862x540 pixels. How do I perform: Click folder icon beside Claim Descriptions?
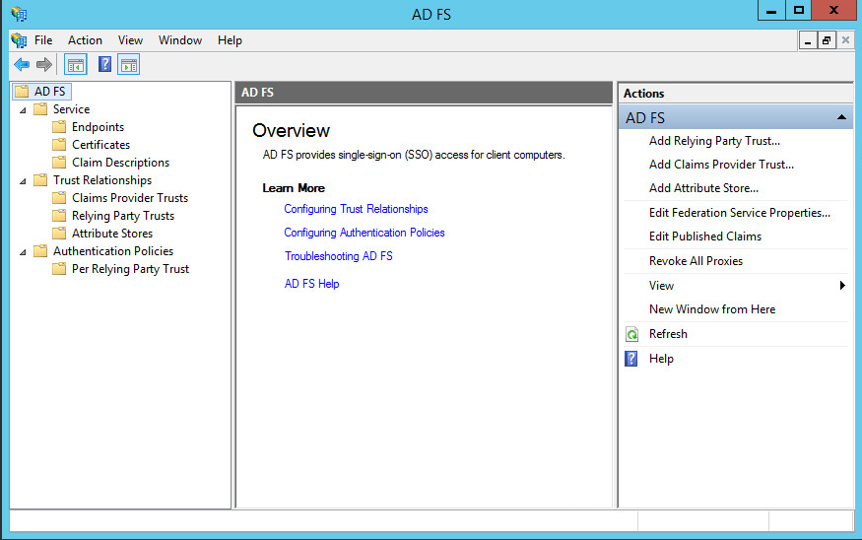59,163
